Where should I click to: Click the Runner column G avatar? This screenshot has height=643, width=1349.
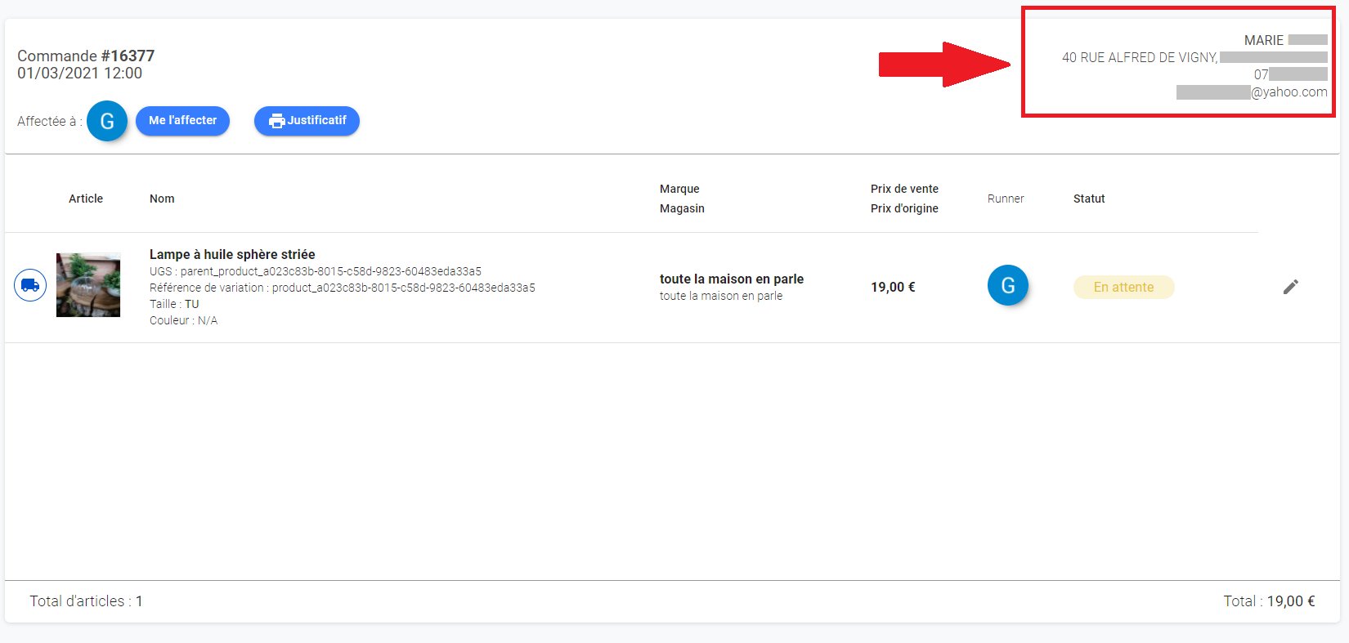[1007, 285]
